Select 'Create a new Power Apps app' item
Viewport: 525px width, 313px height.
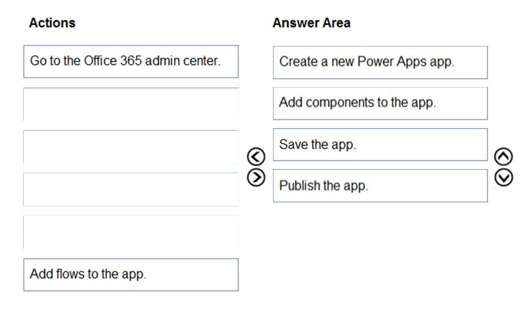(380, 63)
